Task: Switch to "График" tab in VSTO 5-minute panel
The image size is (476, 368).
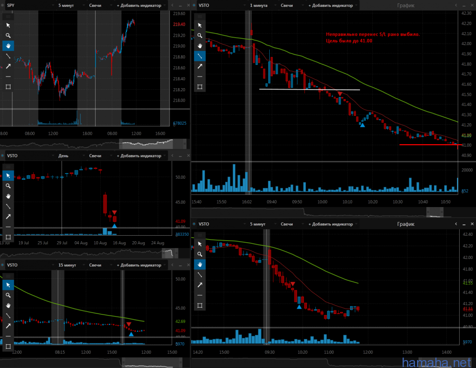Action: (x=406, y=224)
